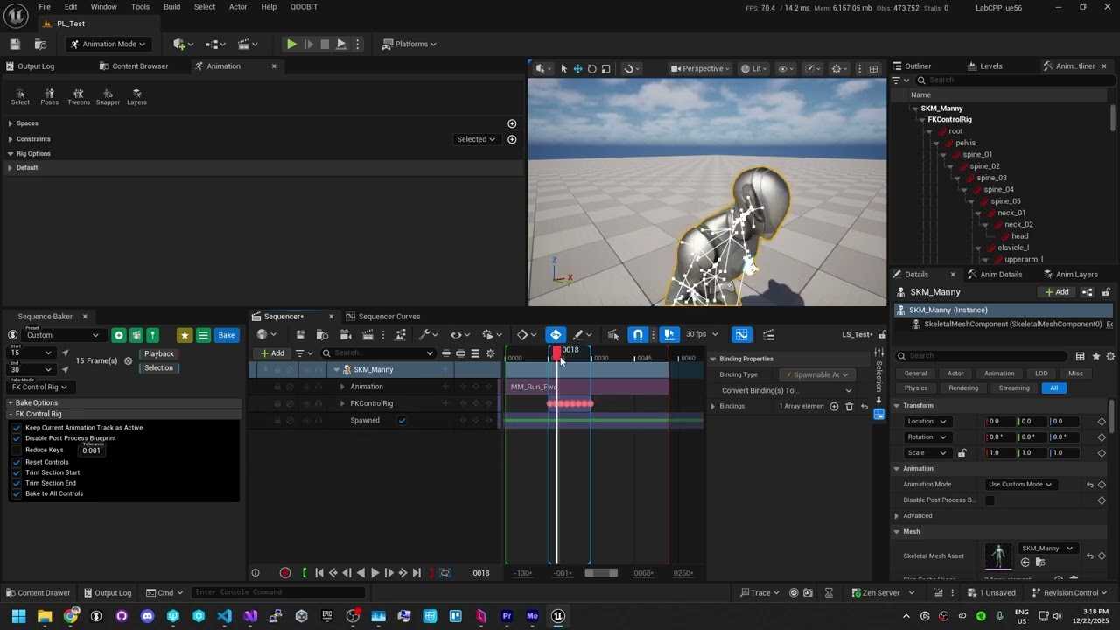1120x630 pixels.
Task: Toggle Bake to All Controls
Action: click(x=17, y=493)
